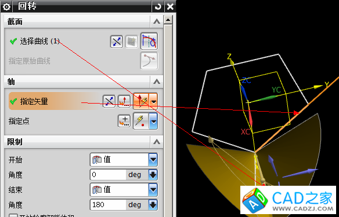
Task: Open the point type dropdown arrow
Action: coord(153,121)
